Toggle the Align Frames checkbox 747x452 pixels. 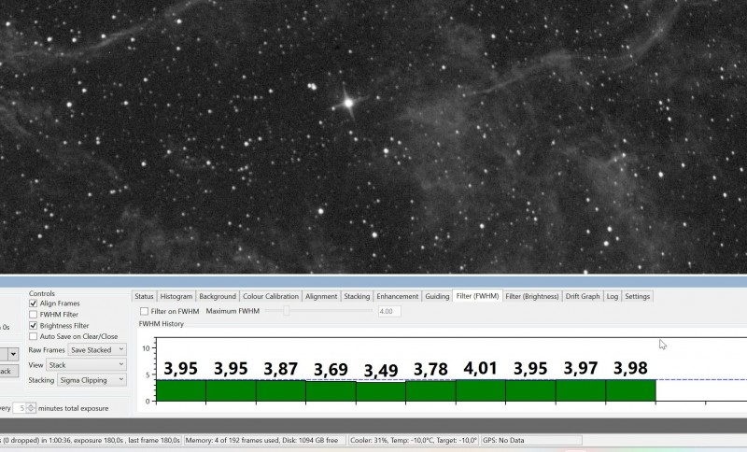point(33,304)
